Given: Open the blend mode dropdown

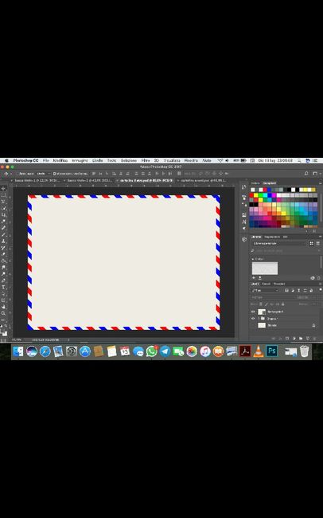Looking at the screenshot, I should point(273,297).
